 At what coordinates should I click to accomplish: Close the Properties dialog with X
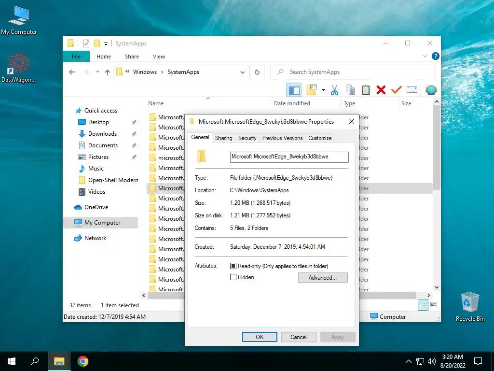(352, 121)
